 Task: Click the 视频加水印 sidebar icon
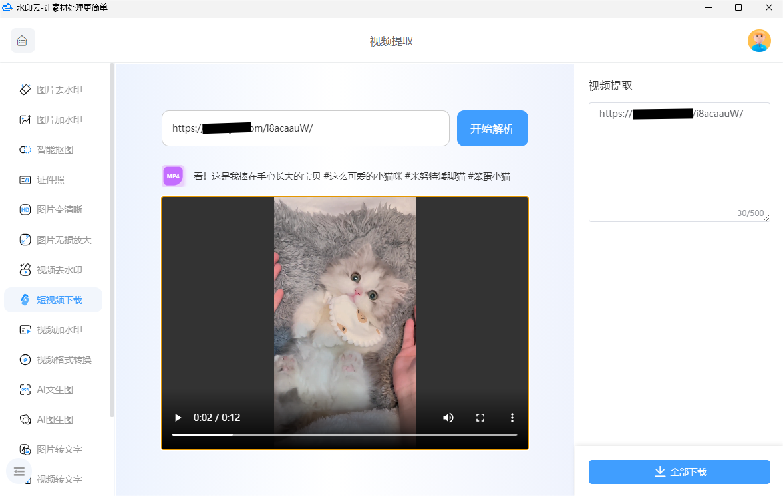point(25,330)
